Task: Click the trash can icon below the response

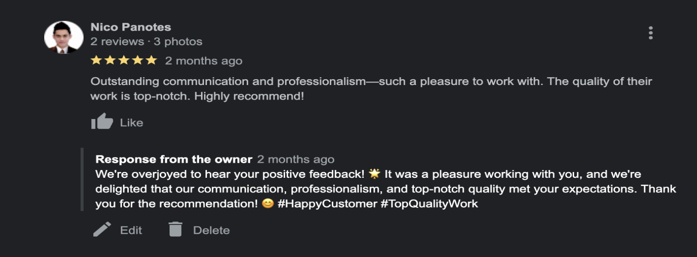Action: click(175, 229)
